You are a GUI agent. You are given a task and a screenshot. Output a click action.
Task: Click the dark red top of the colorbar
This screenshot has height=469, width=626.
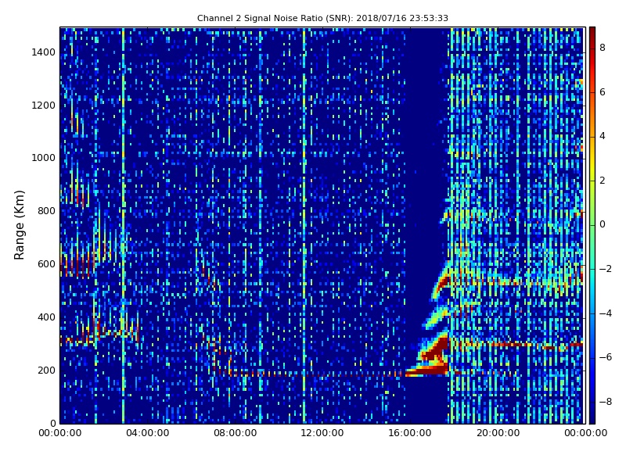592,32
